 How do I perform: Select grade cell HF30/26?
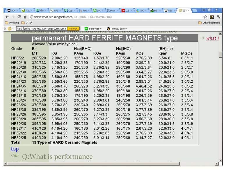click(19, 124)
